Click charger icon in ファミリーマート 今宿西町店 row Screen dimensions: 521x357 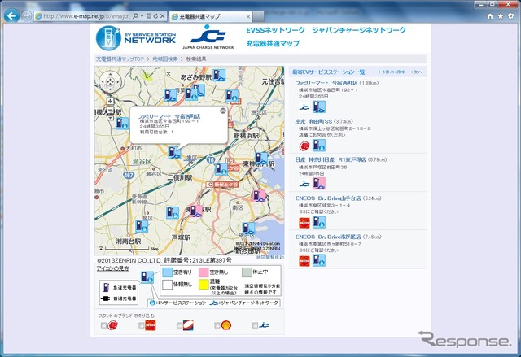[x=319, y=107]
